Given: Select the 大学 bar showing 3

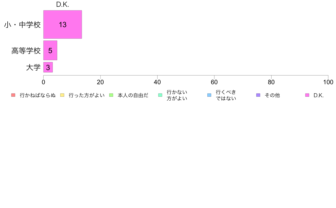Looking at the screenshot, I should coord(48,67).
